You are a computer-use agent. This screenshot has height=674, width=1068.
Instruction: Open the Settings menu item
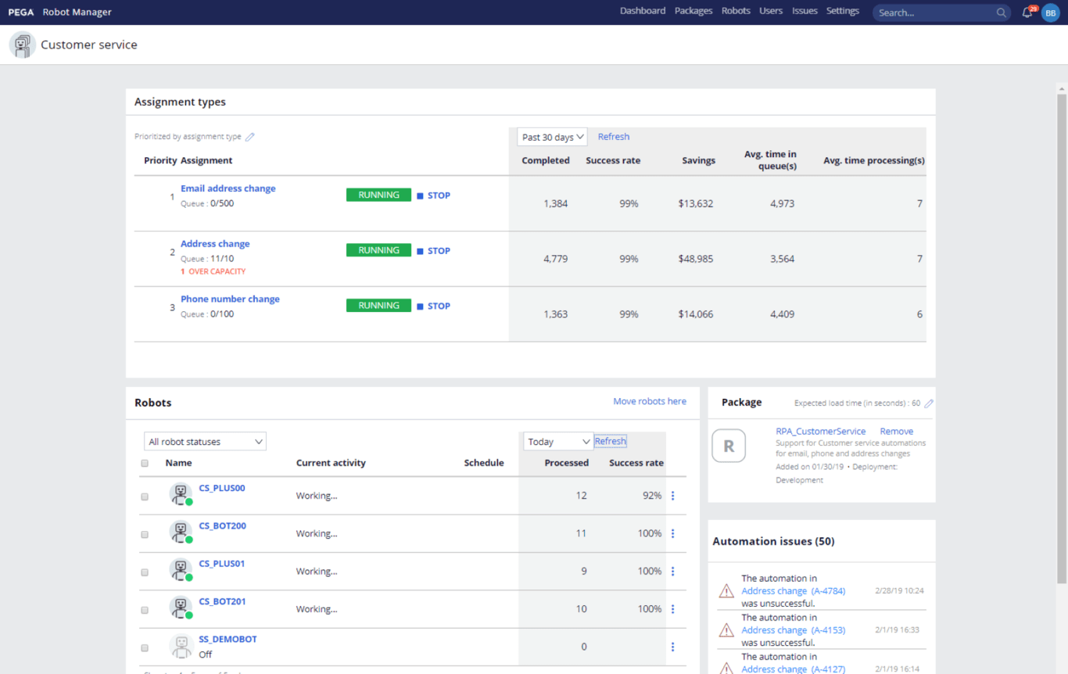point(843,11)
